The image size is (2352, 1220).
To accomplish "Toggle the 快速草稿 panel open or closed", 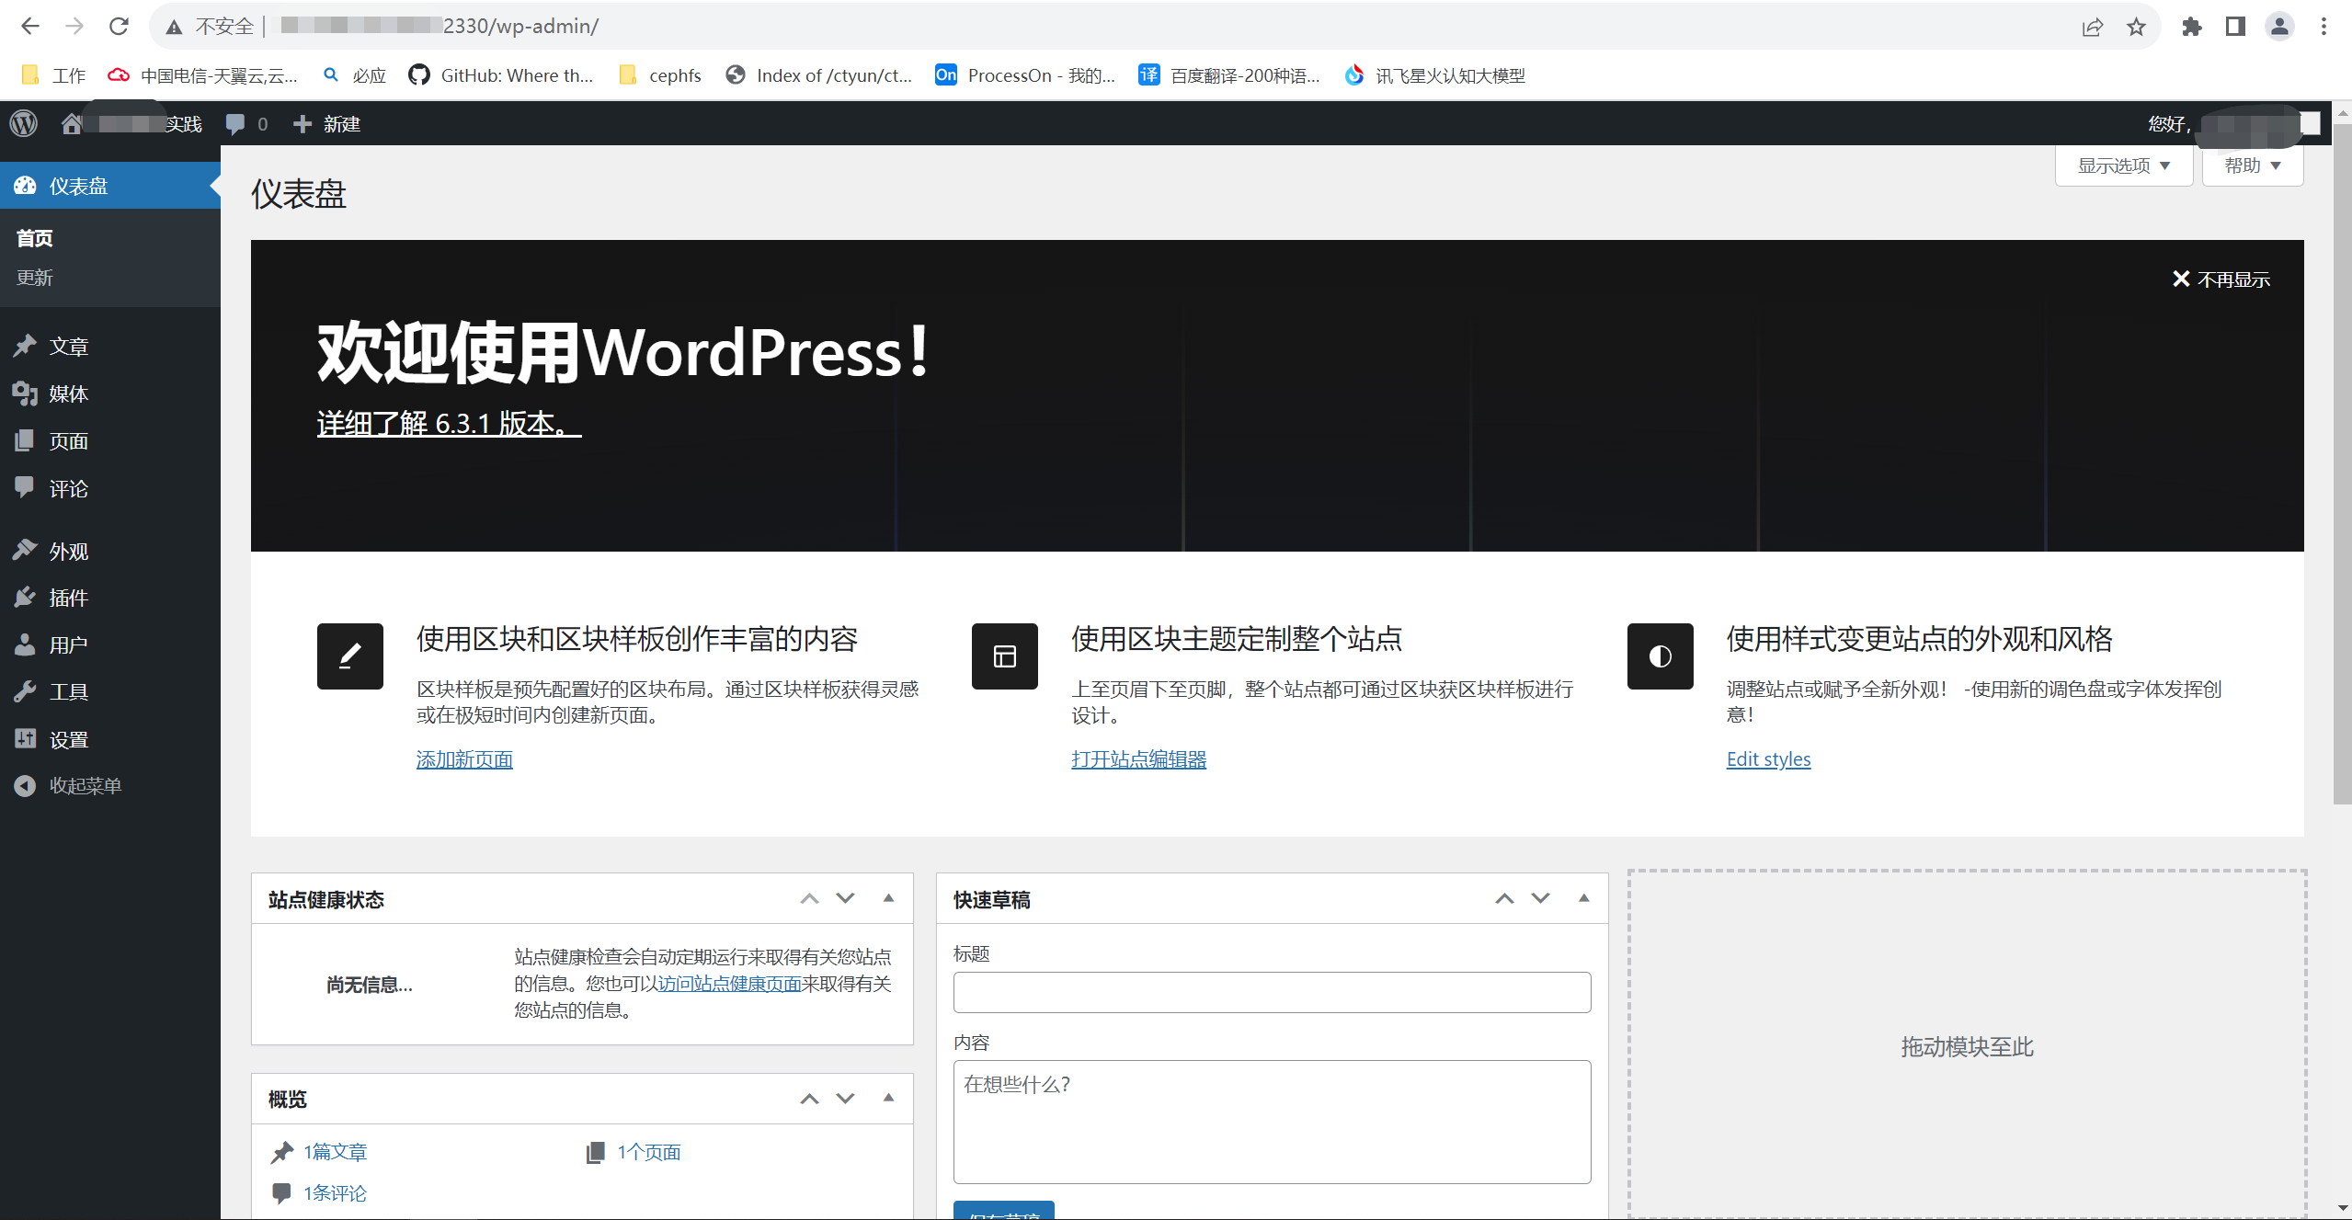I will (1583, 898).
